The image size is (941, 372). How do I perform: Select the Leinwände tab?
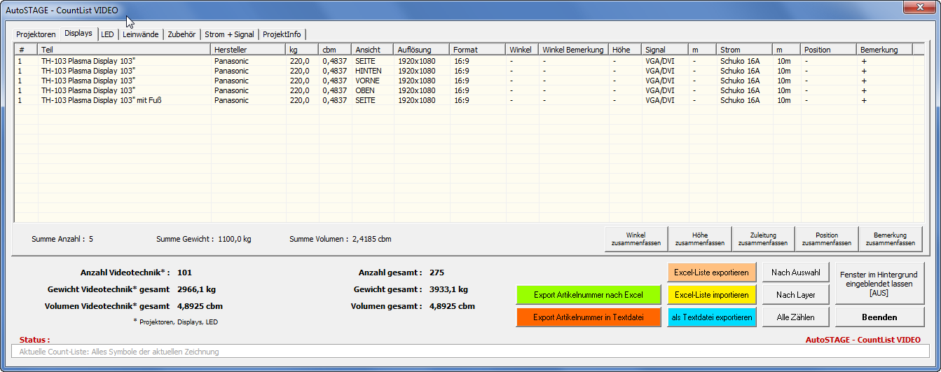(x=141, y=34)
